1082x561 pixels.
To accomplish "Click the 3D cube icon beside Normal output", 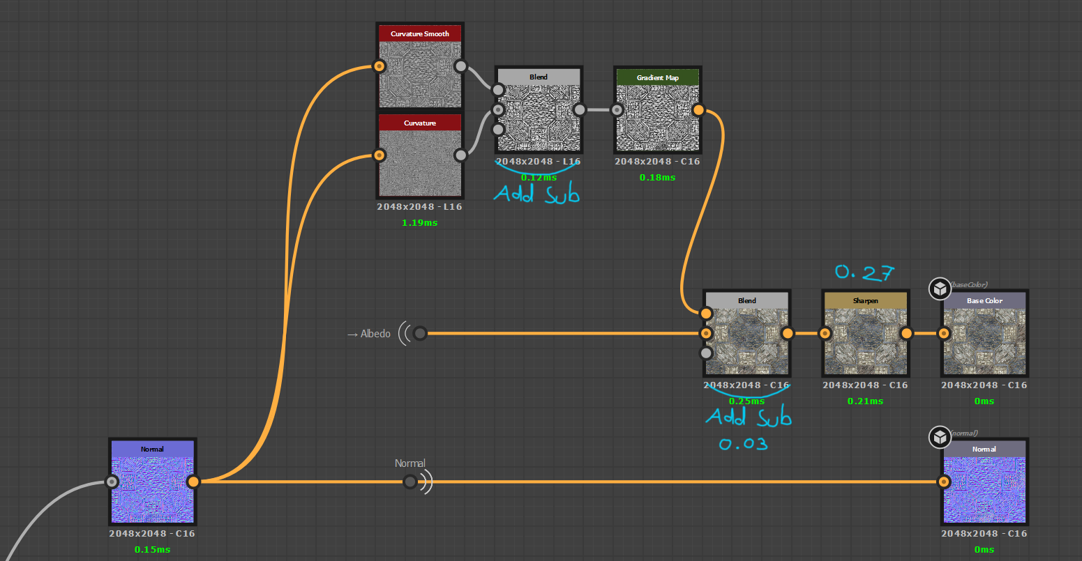I will pos(940,437).
